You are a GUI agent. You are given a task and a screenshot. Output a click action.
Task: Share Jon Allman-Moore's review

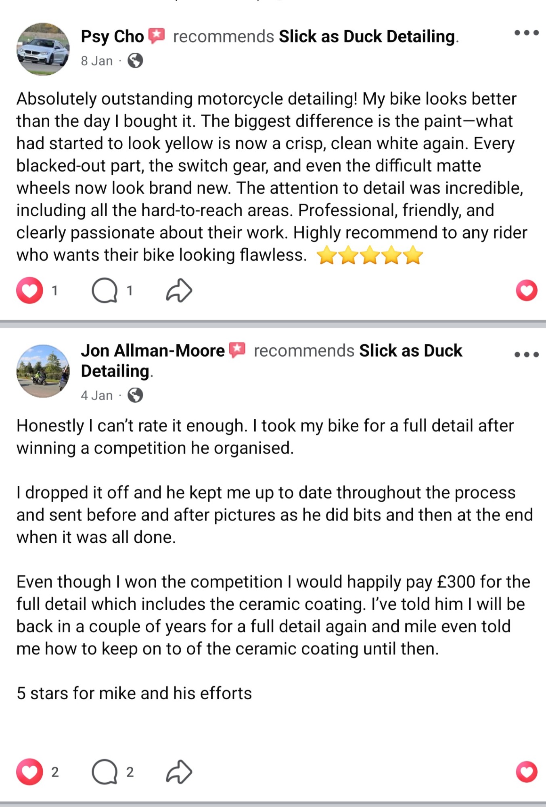tap(179, 772)
